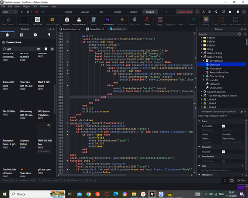Open Google Chrome from the taskbar
Screen dimensions: 248x198
tap(88, 194)
